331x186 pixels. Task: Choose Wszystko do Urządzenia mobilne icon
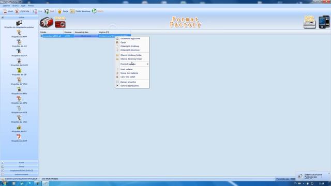pyautogui.click(x=19, y=23)
